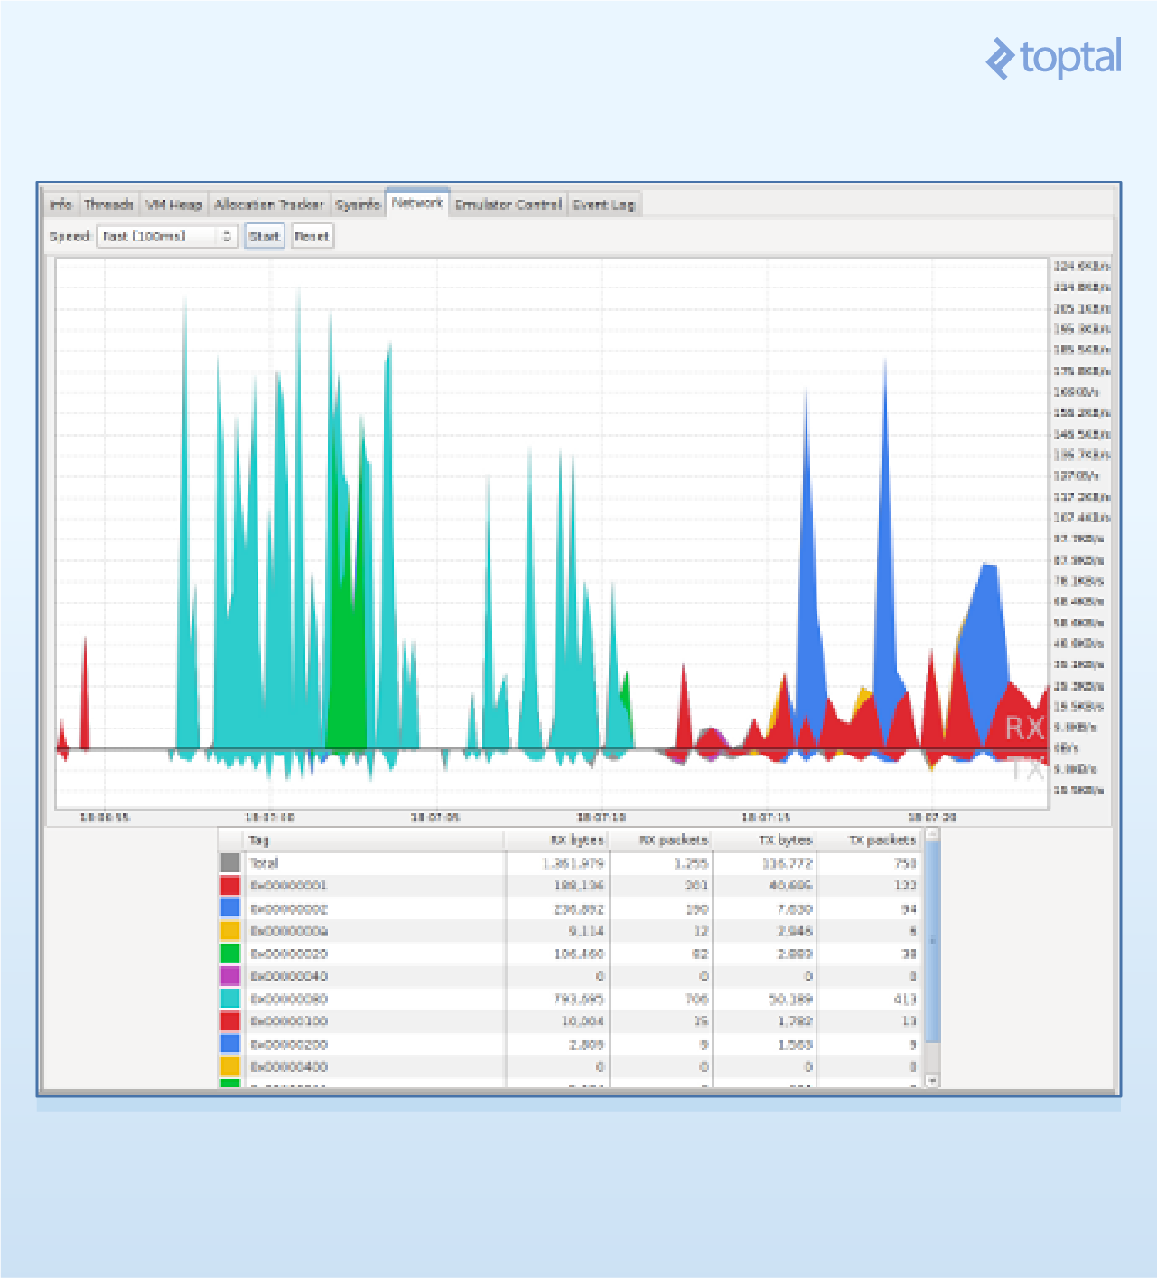1157x1278 pixels.
Task: Open the Emulator Control tab
Action: pos(509,204)
